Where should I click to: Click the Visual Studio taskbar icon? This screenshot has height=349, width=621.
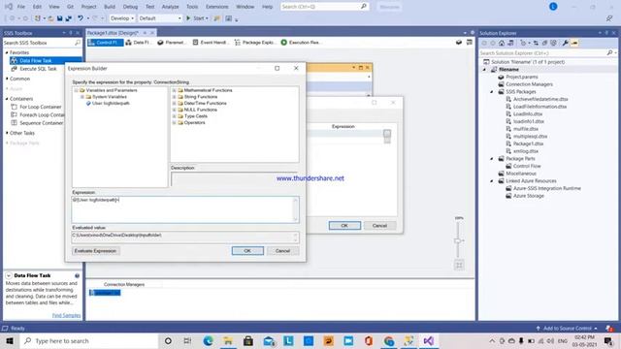429,340
